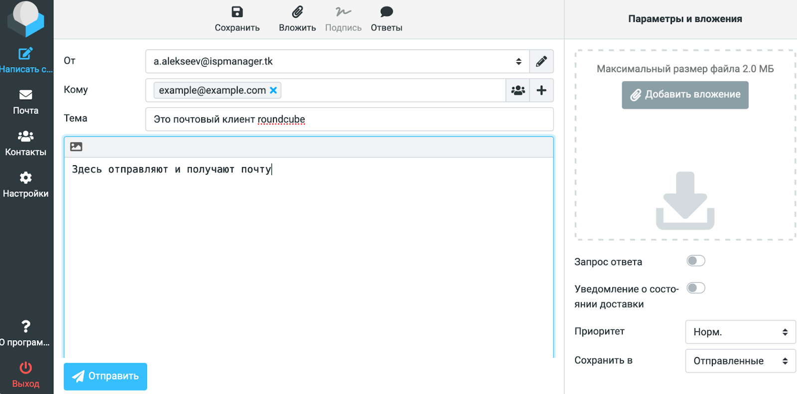This screenshot has width=797, height=394.
Task: Add another recipient header with plus
Action: tap(541, 91)
